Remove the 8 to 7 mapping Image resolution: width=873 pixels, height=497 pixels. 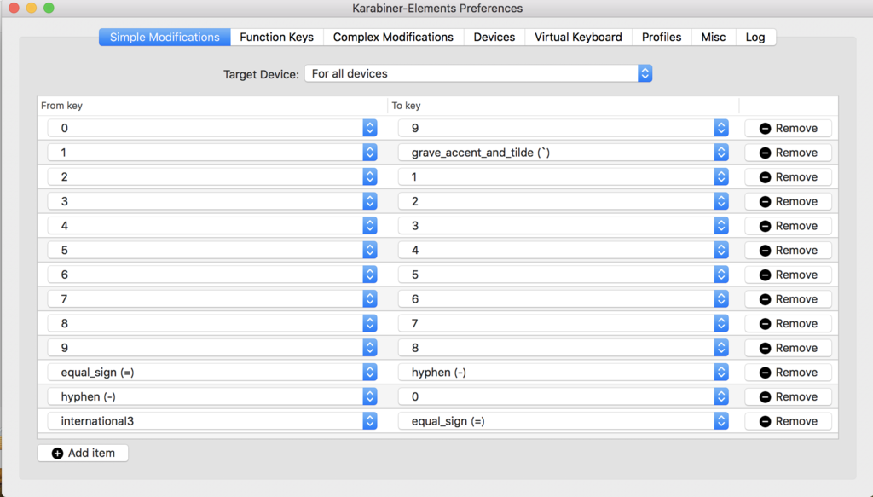pos(789,323)
